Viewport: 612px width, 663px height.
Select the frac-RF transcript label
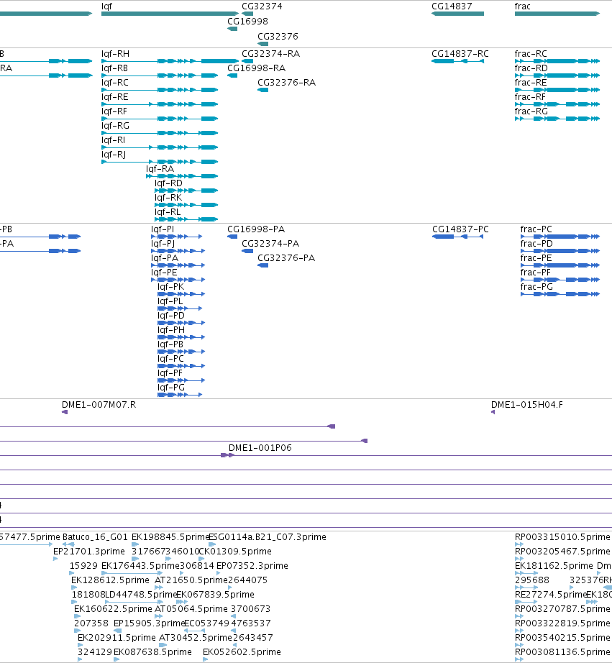pyautogui.click(x=530, y=97)
